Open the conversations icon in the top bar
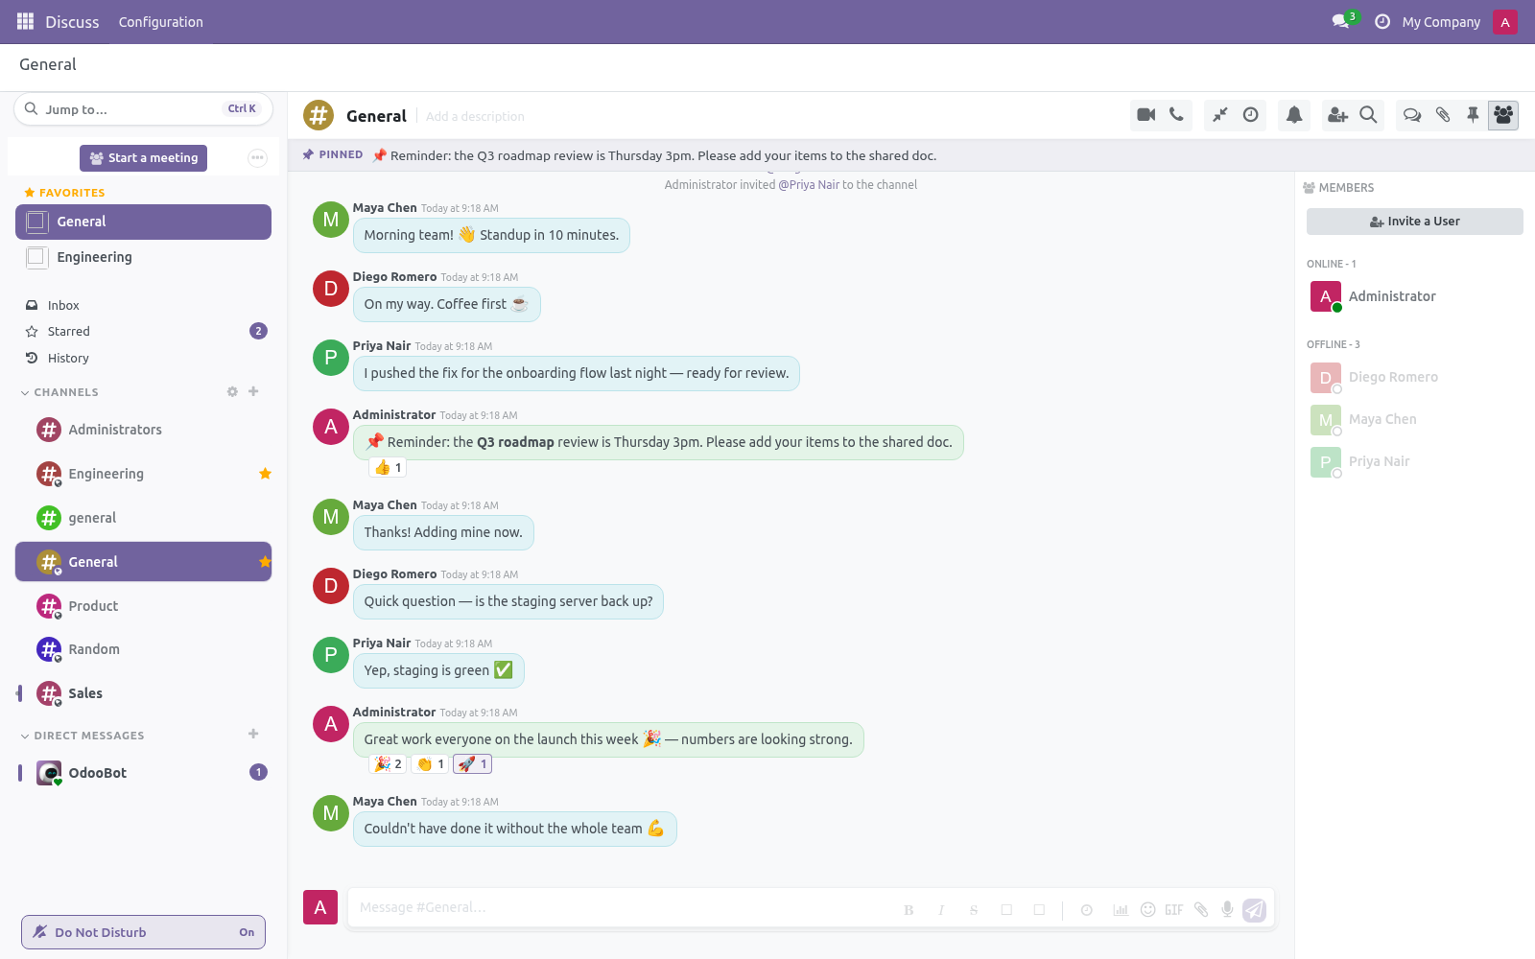 point(1341,21)
